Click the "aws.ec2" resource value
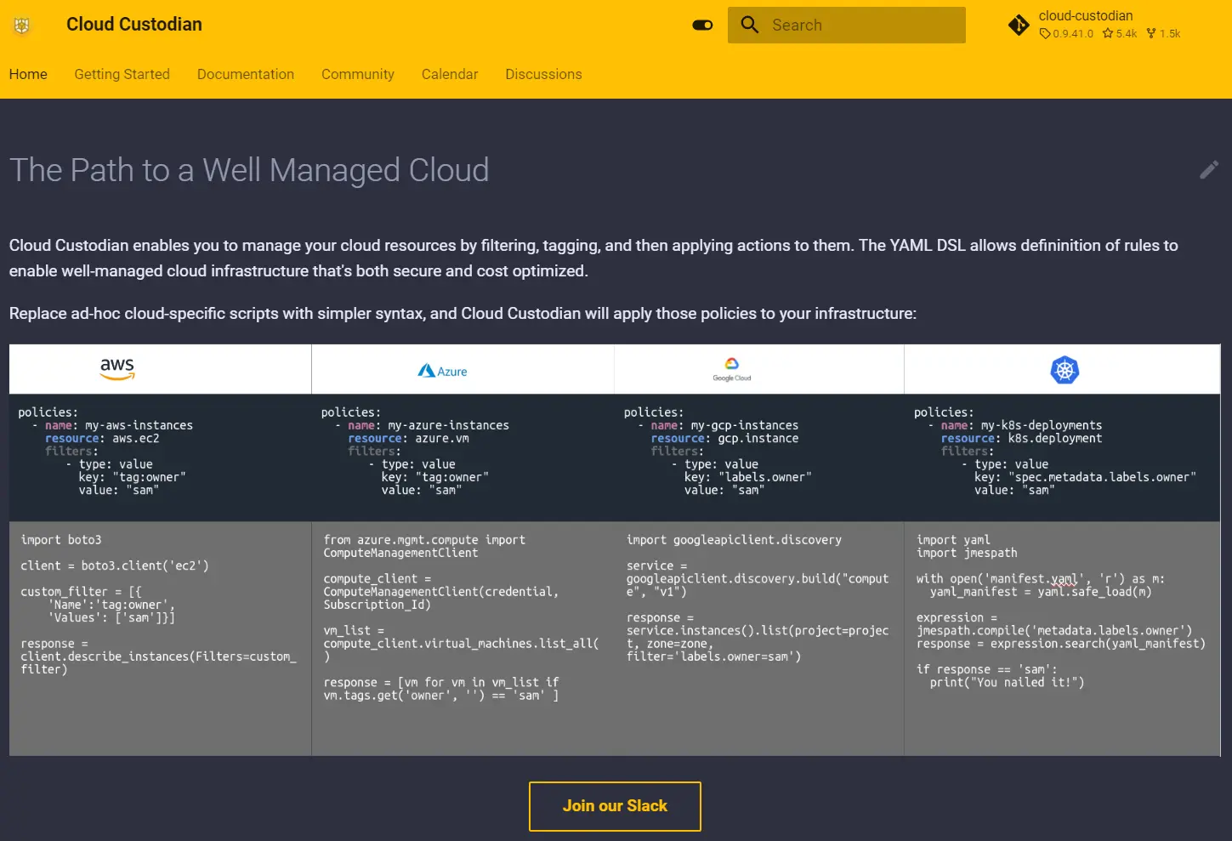Image resolution: width=1232 pixels, height=841 pixels. click(136, 439)
